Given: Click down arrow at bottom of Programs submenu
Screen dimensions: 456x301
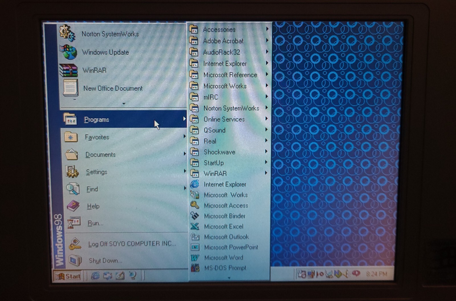Looking at the screenshot, I should pos(229,278).
